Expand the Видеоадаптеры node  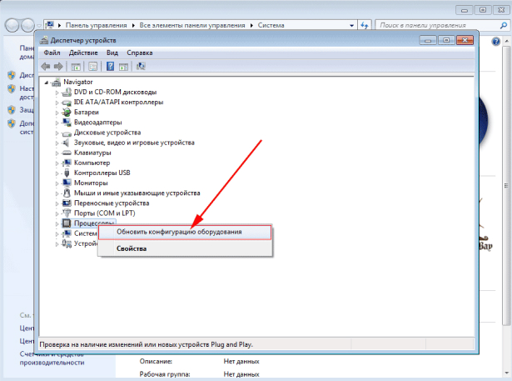coord(57,123)
